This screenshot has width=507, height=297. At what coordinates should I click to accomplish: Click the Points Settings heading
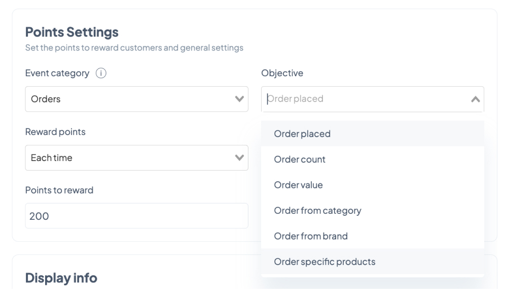tap(72, 32)
